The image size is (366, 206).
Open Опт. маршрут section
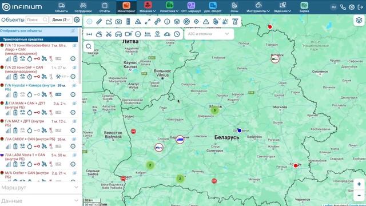coord(191,7)
